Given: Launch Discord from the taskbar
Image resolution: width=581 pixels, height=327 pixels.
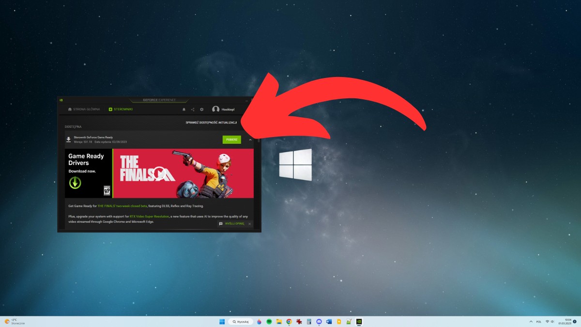Looking at the screenshot, I should 319,322.
